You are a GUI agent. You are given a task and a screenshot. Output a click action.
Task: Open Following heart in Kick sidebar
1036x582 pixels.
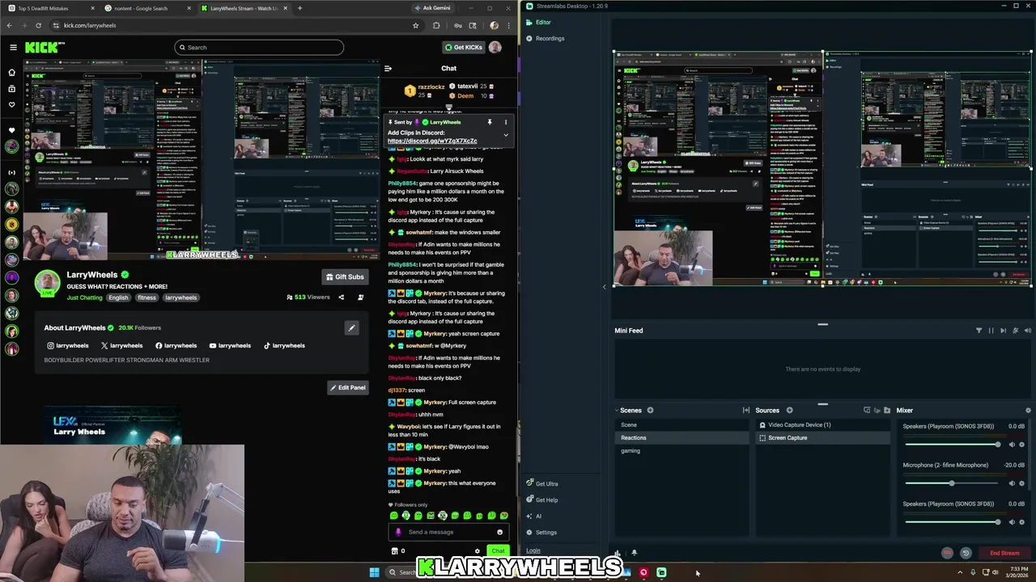coord(11,104)
